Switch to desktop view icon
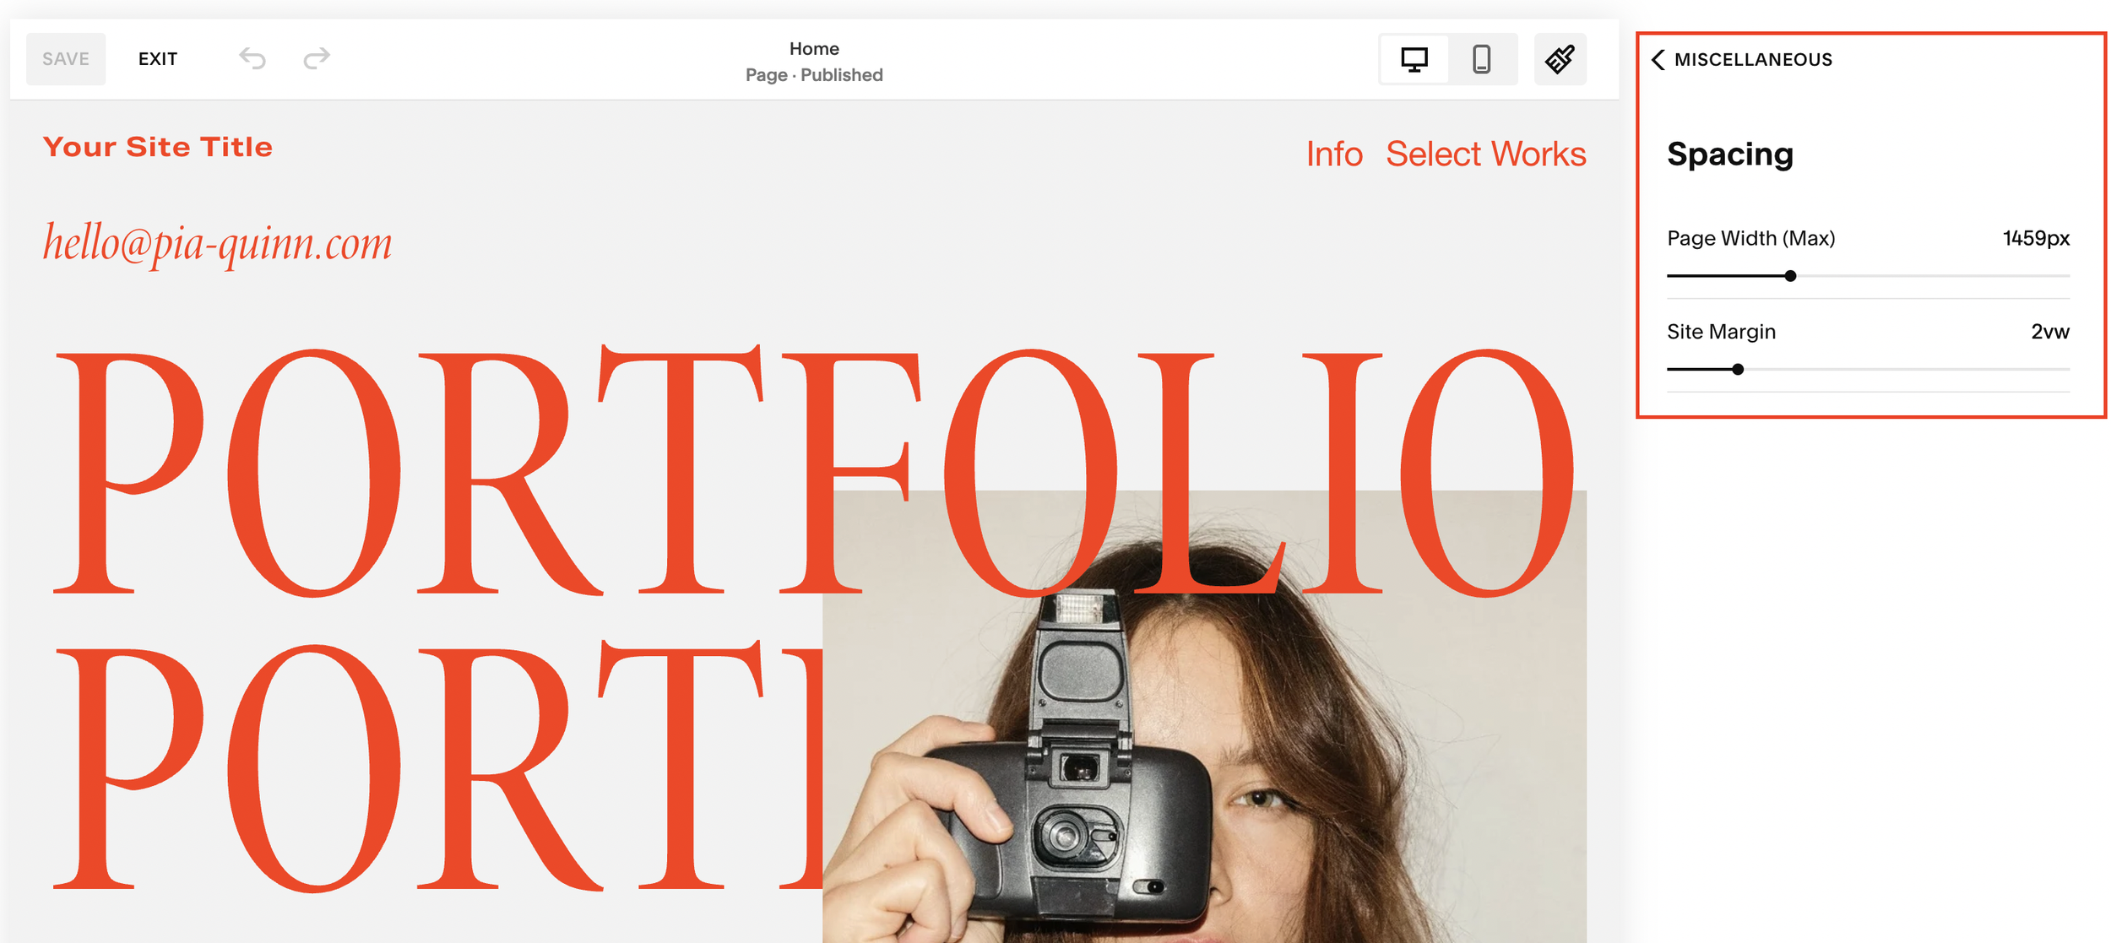The height and width of the screenshot is (943, 2111). click(1414, 59)
